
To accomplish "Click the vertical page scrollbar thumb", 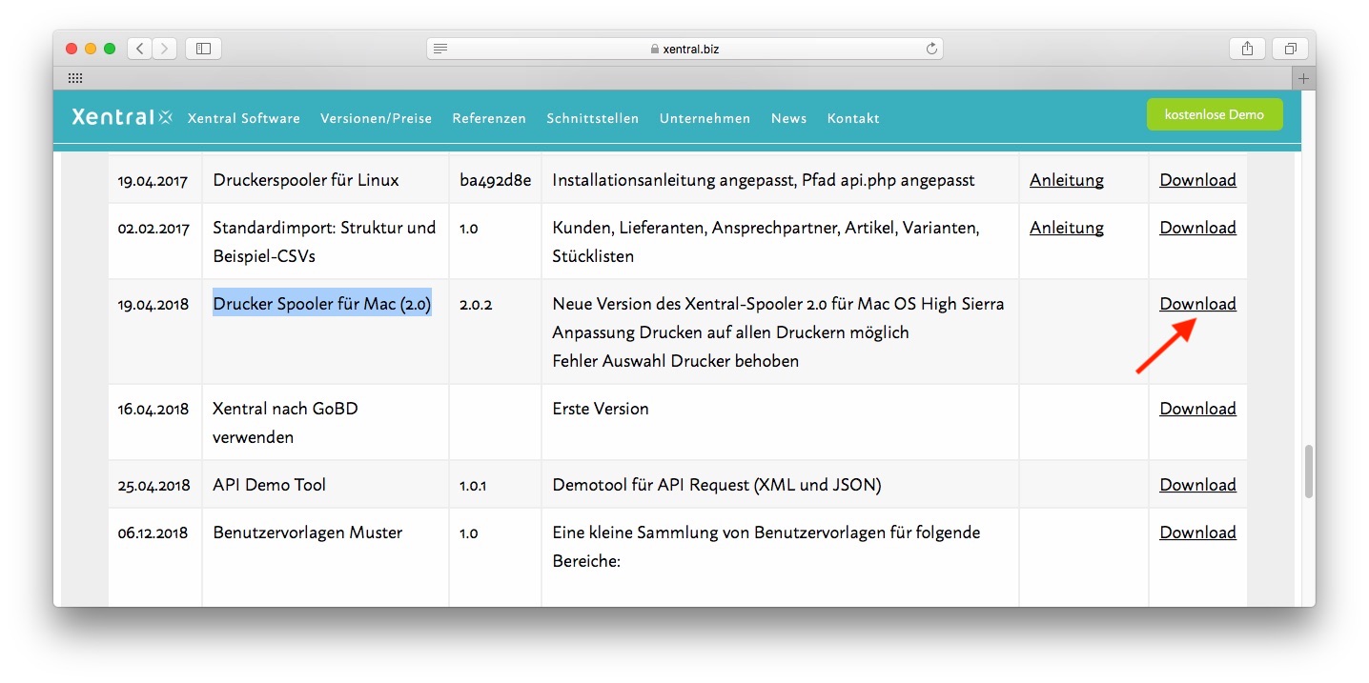I will pos(1308,472).
